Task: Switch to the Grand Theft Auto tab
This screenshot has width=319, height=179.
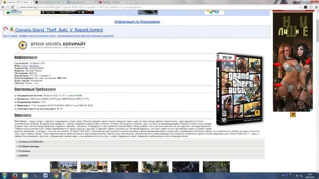Action: pyautogui.click(x=49, y=2)
